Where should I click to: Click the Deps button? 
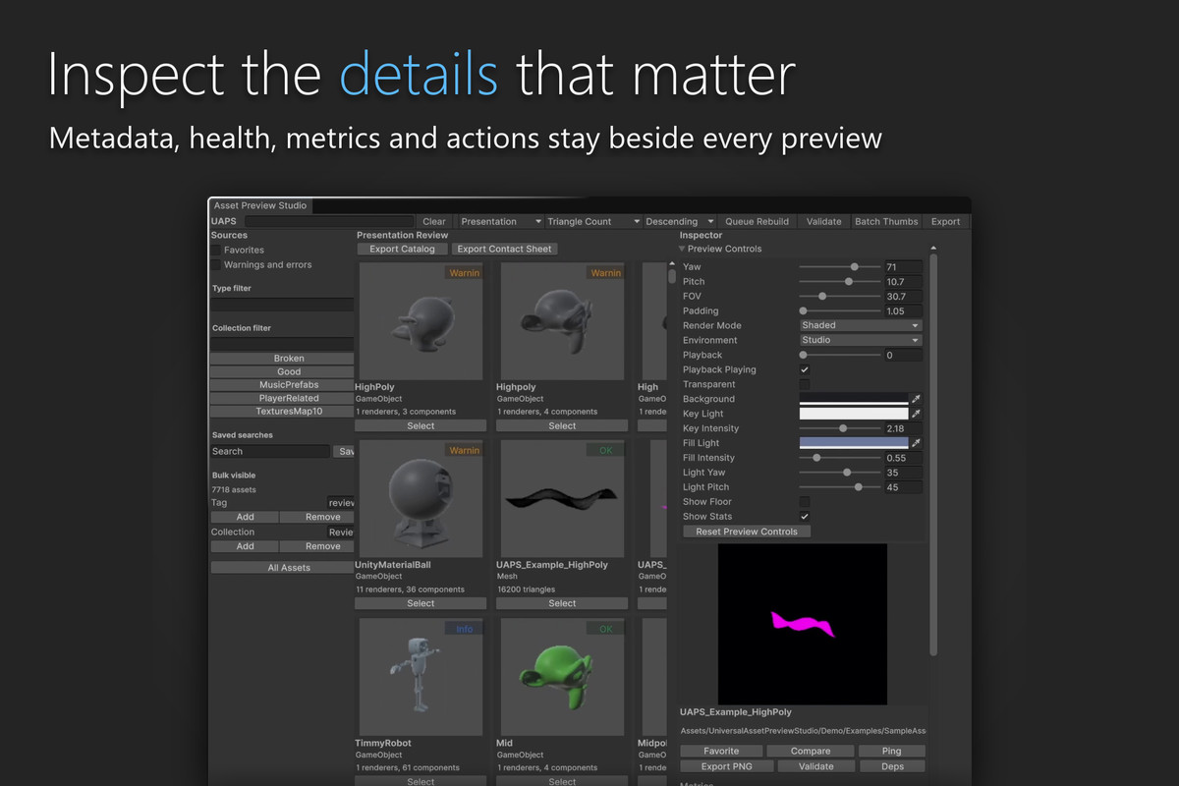[x=892, y=766]
